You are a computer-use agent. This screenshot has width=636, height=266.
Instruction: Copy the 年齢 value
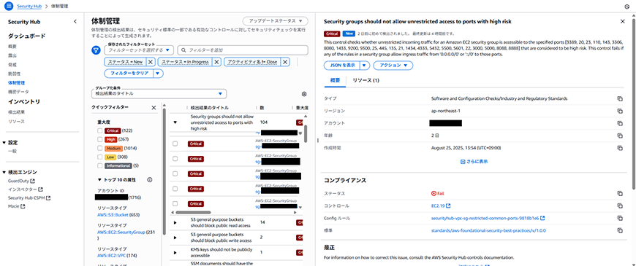(620, 136)
